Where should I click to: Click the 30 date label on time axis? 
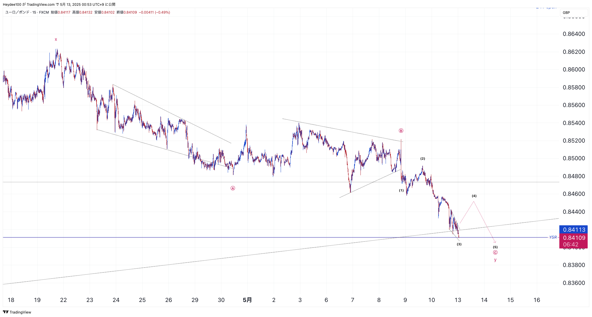[x=221, y=300]
